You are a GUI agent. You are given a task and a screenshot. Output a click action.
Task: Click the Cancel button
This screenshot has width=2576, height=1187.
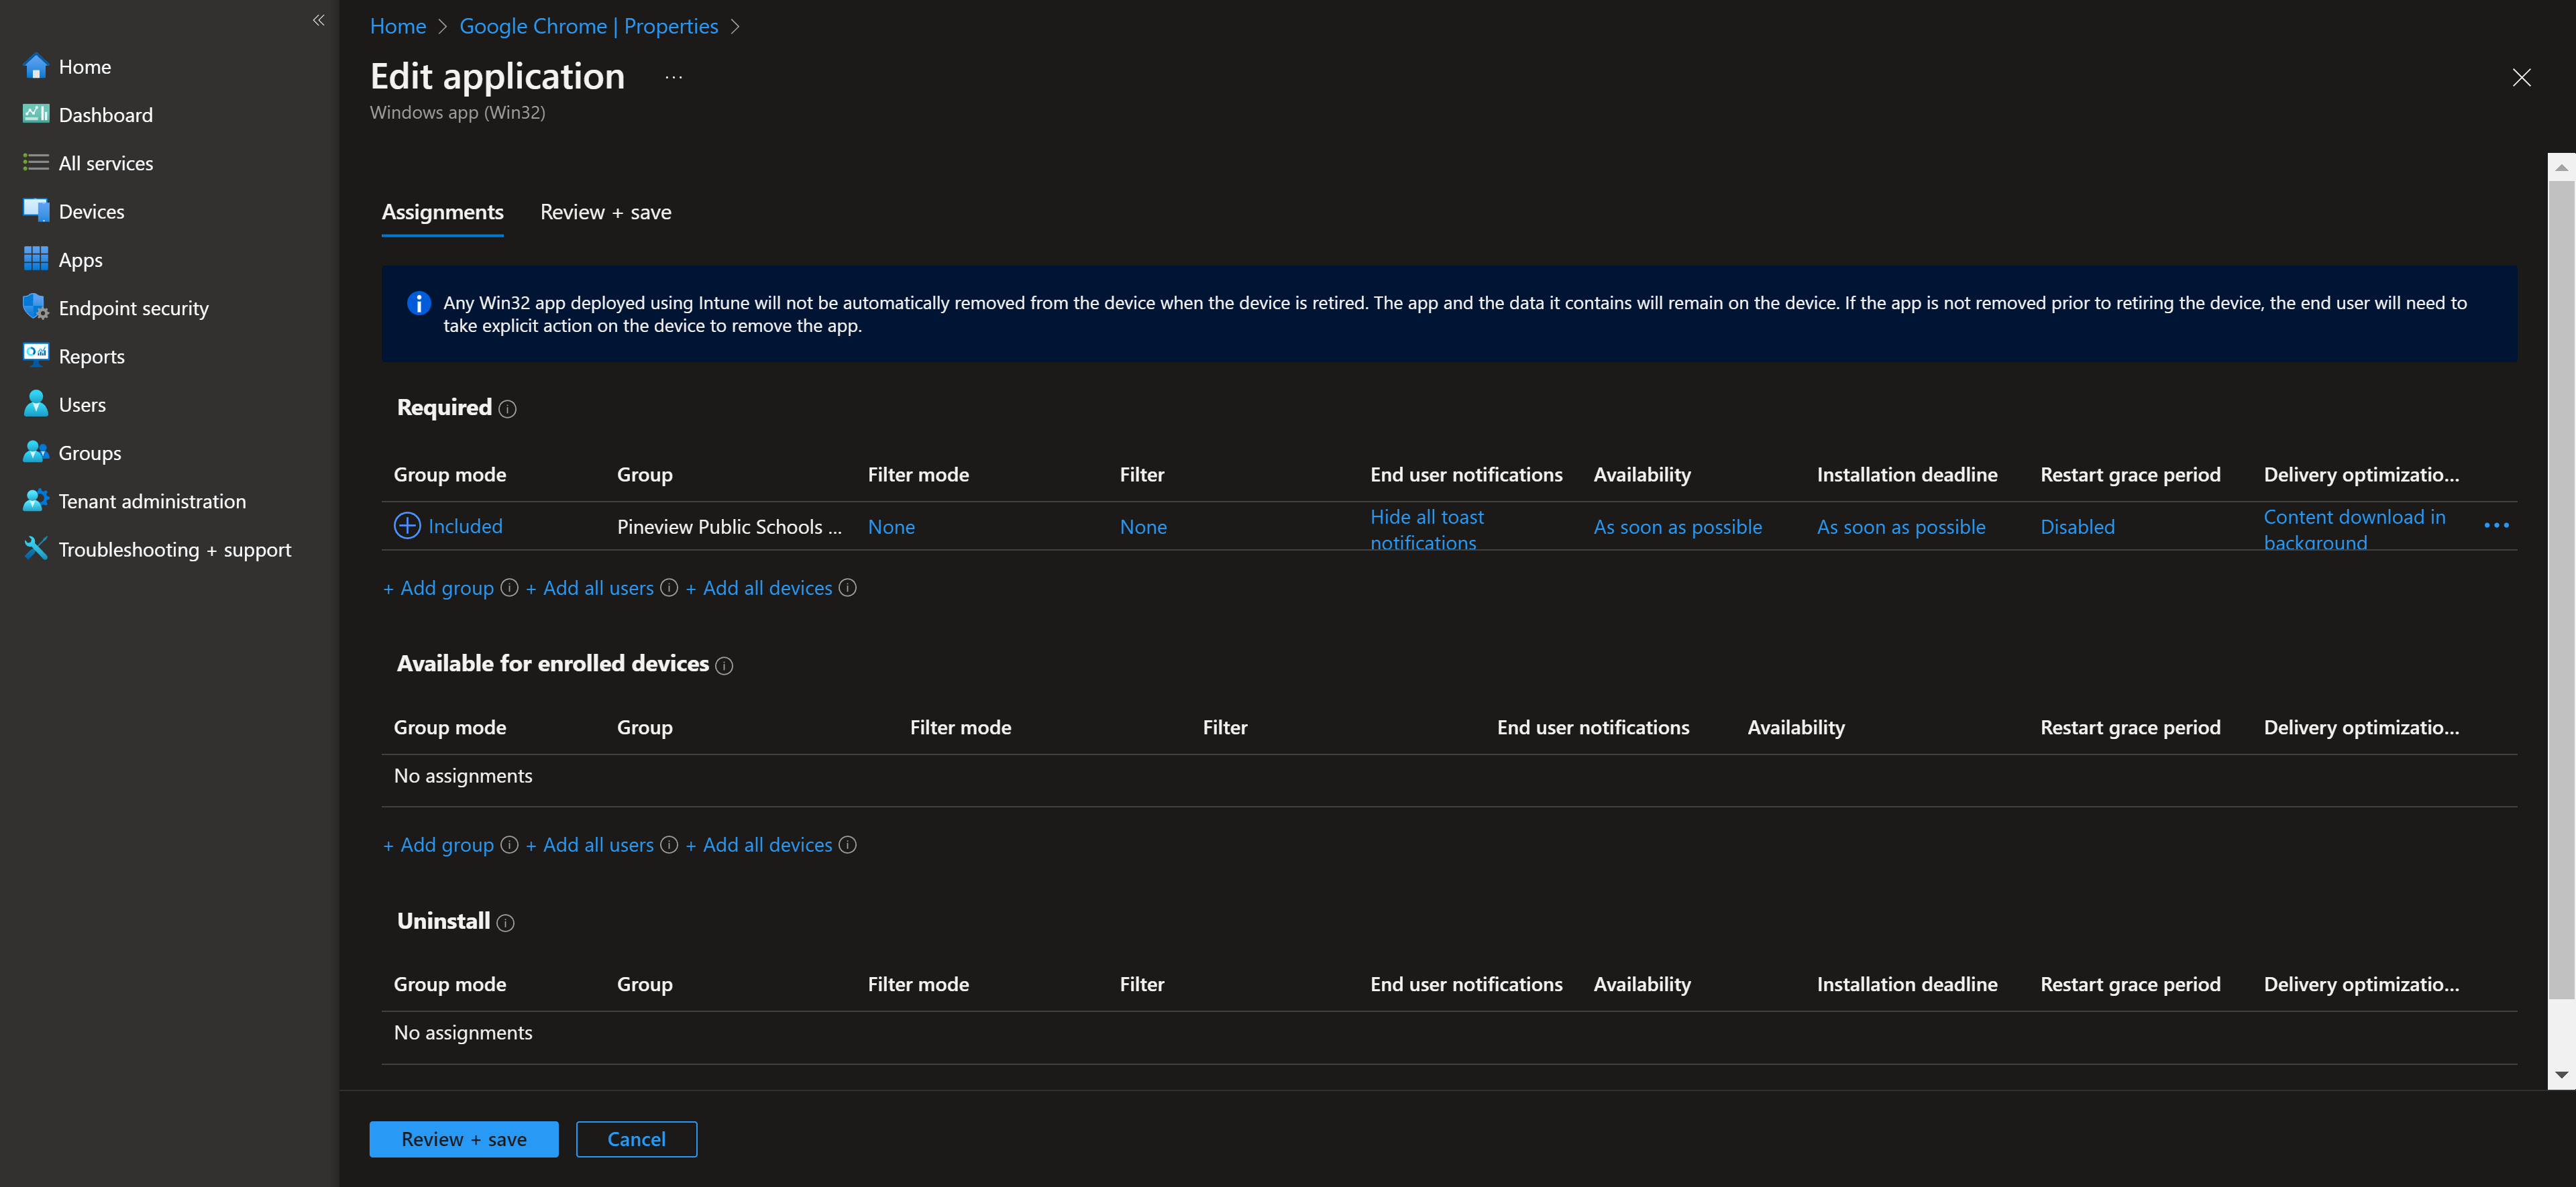click(x=636, y=1139)
